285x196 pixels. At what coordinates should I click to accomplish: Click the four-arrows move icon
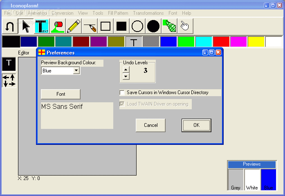(9, 81)
